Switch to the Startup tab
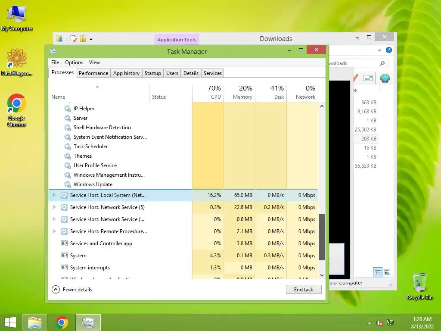The image size is (441, 331). [153, 73]
